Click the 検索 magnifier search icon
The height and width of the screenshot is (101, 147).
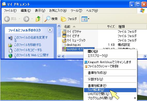[x=47, y=19]
